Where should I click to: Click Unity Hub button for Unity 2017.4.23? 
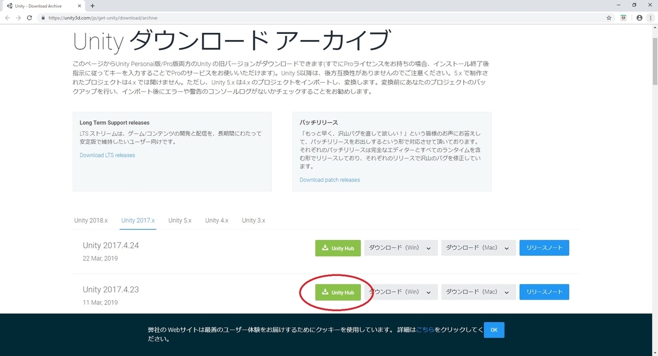pos(338,292)
